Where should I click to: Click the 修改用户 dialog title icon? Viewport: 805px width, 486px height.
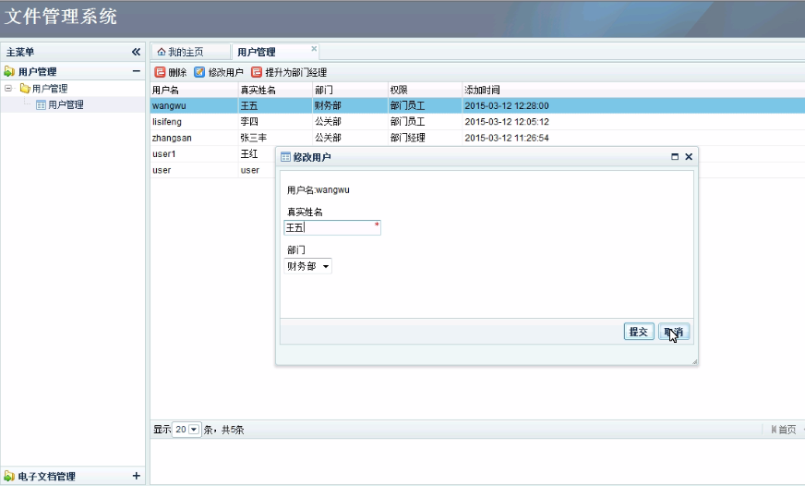(286, 157)
